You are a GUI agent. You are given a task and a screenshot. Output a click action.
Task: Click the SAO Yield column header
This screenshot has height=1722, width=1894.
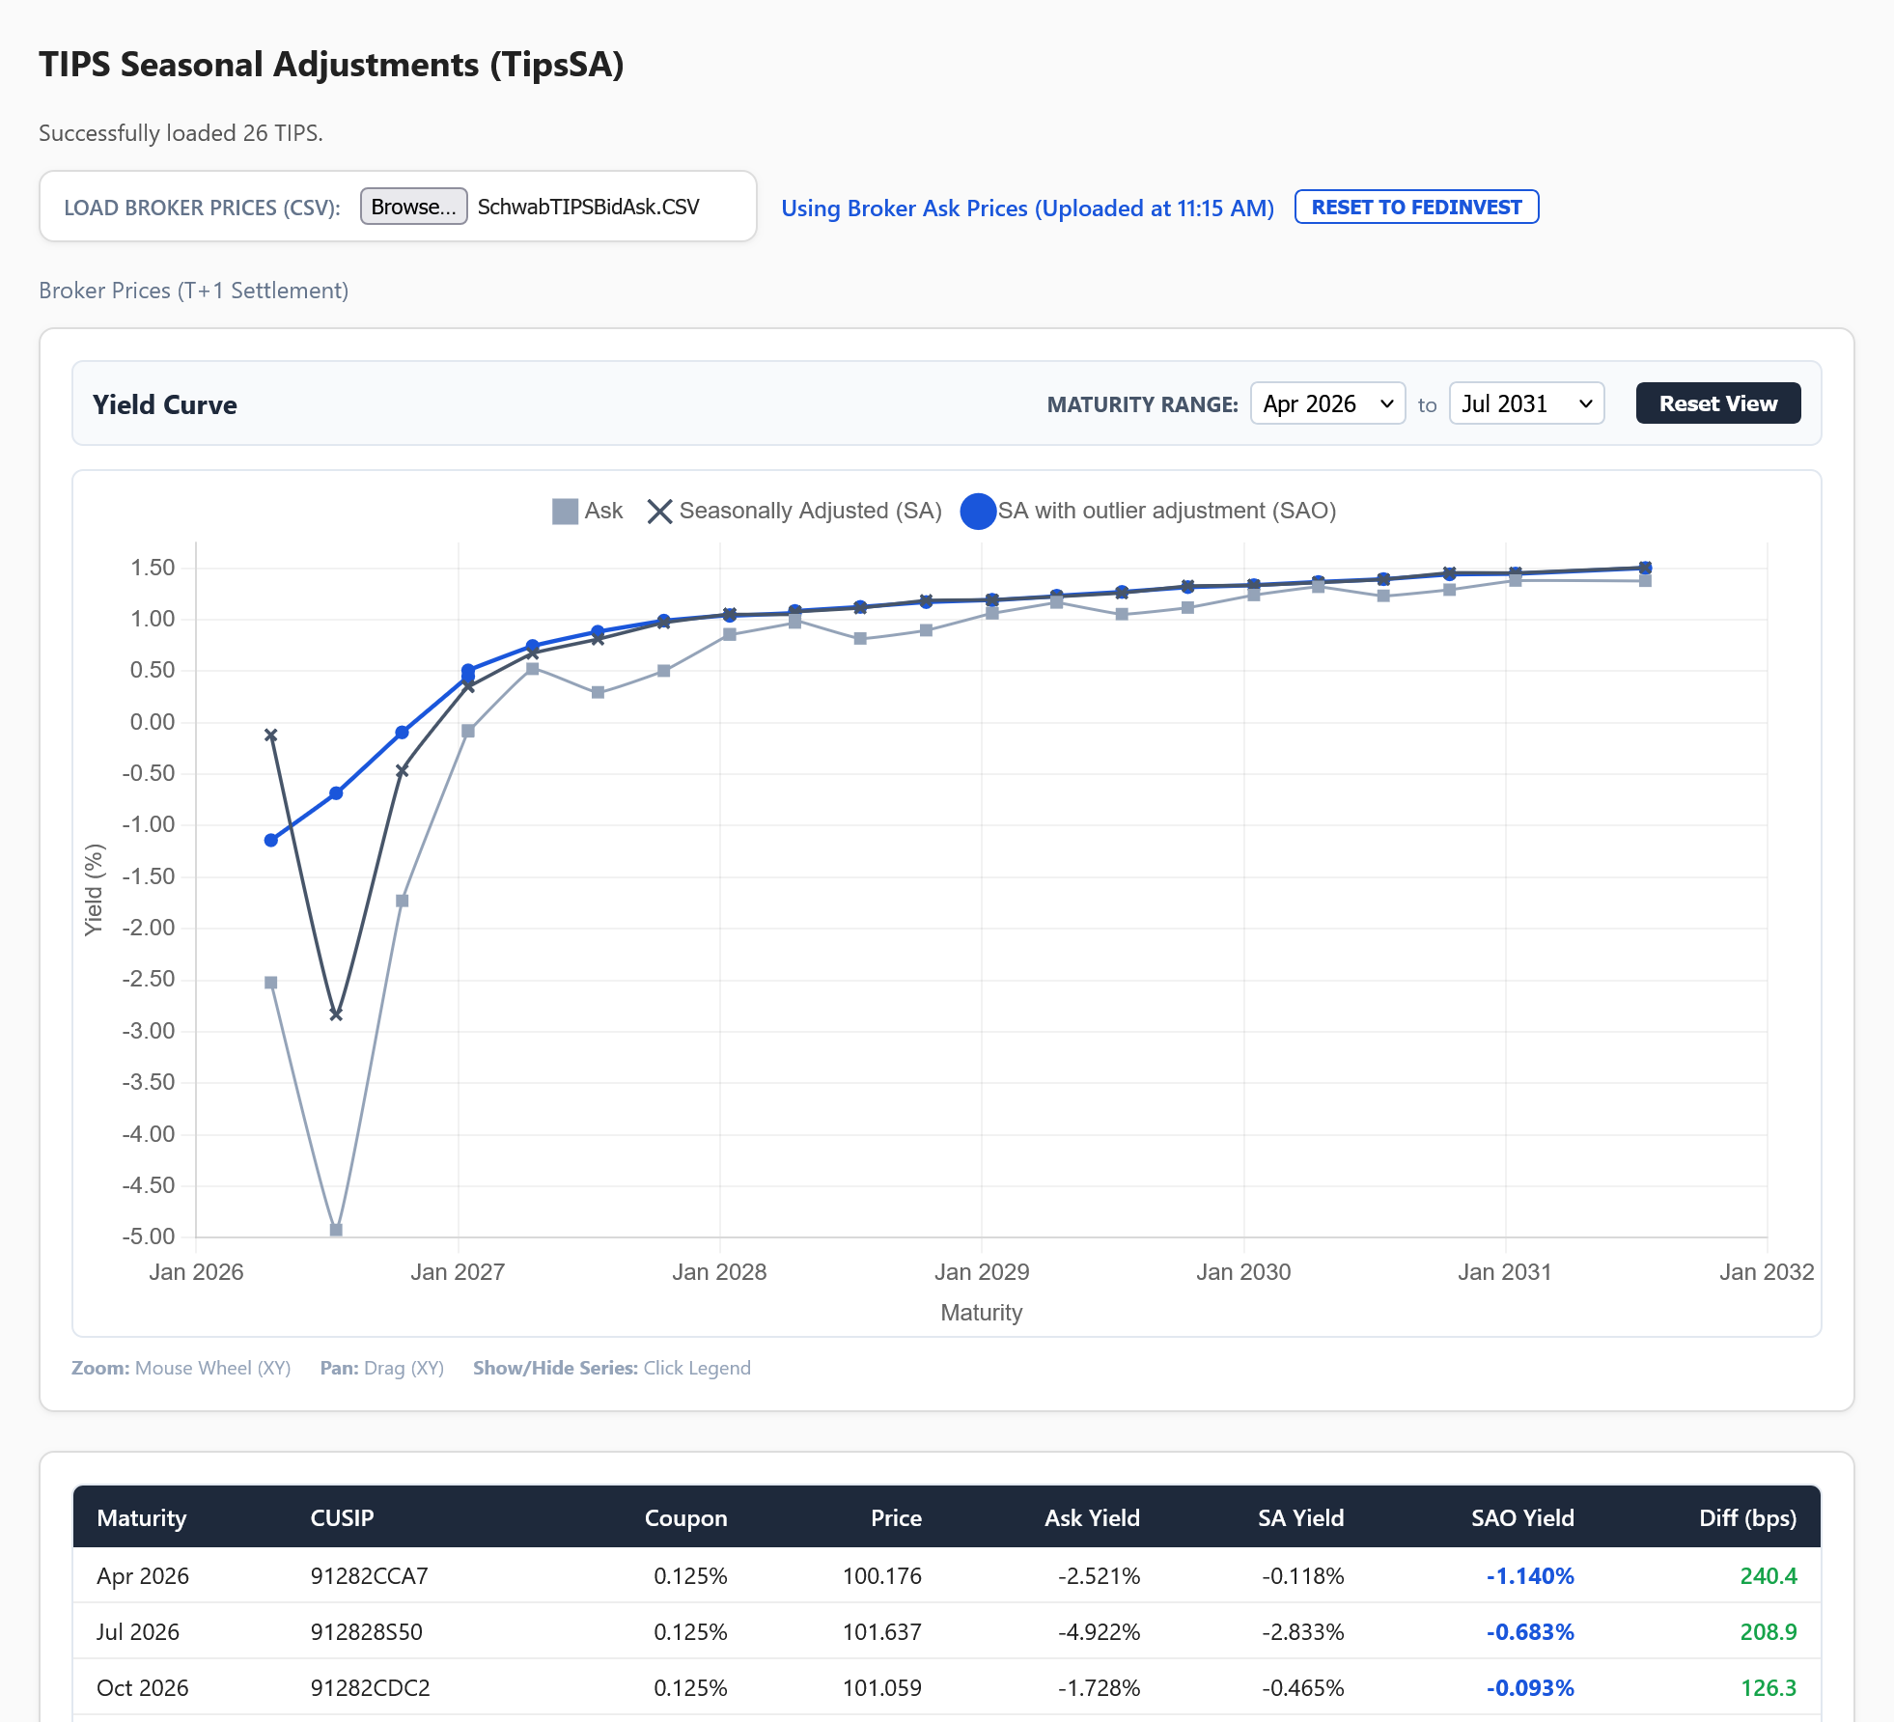[x=1521, y=1517]
